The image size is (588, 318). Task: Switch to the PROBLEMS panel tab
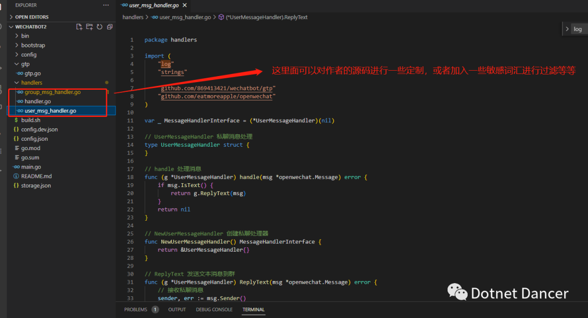click(x=136, y=309)
